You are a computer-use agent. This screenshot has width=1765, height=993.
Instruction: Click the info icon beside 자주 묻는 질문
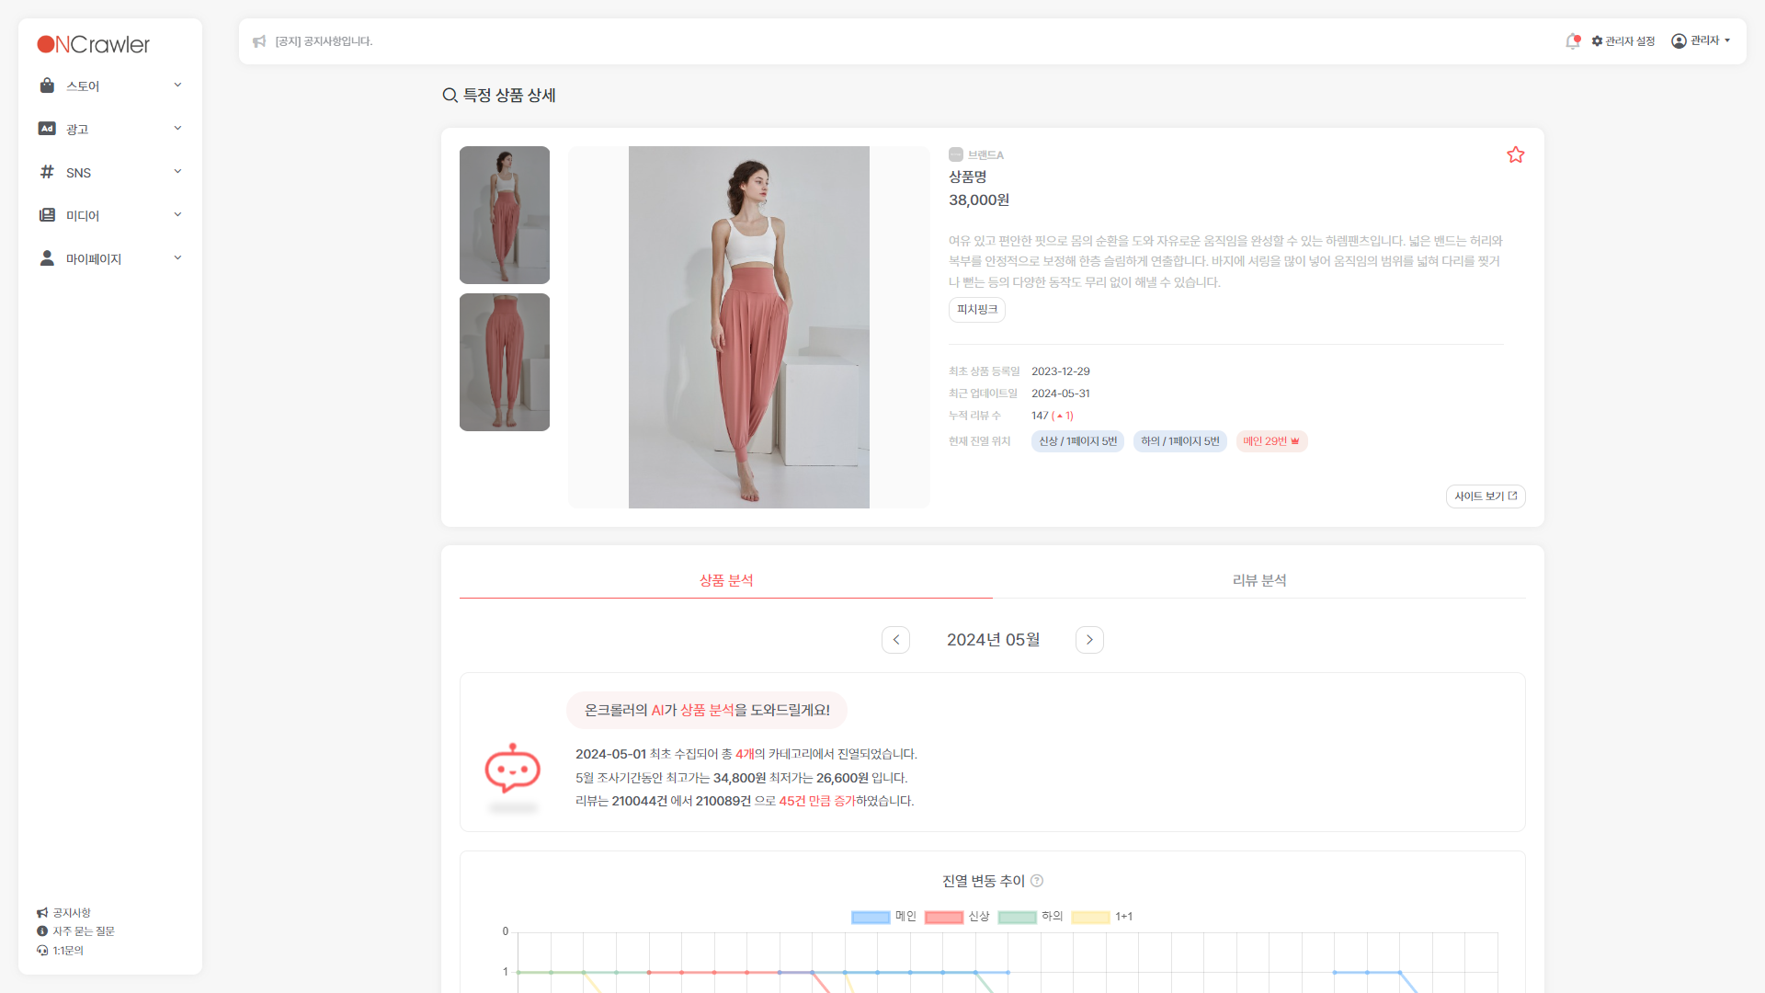[42, 931]
